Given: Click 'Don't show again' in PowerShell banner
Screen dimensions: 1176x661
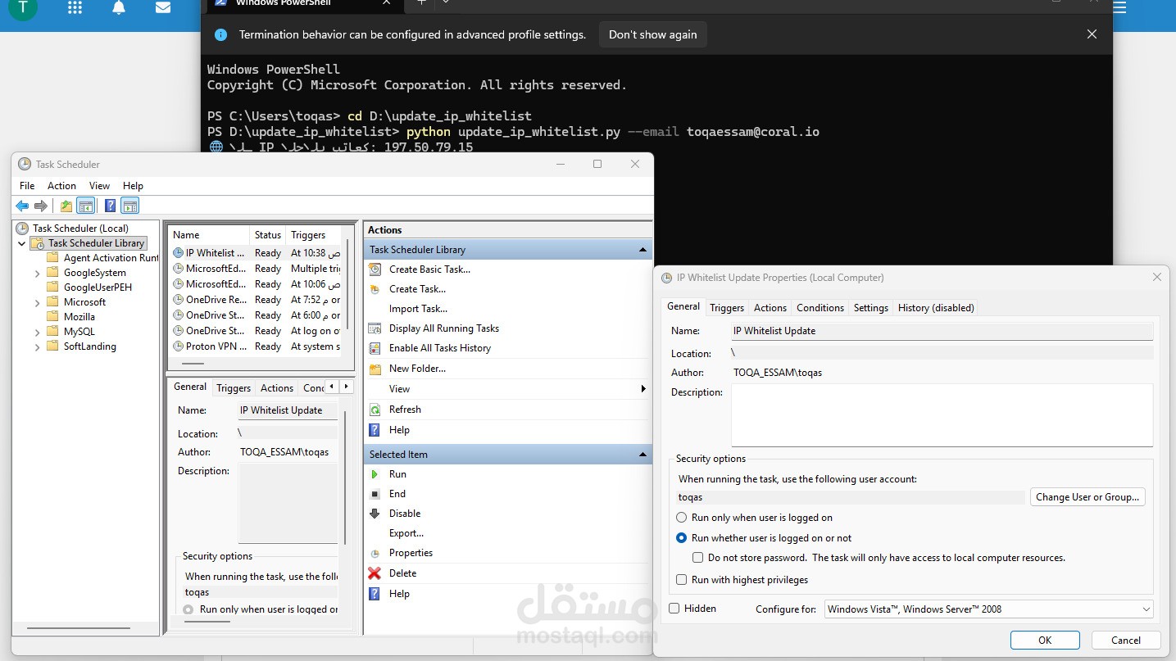Looking at the screenshot, I should (652, 34).
